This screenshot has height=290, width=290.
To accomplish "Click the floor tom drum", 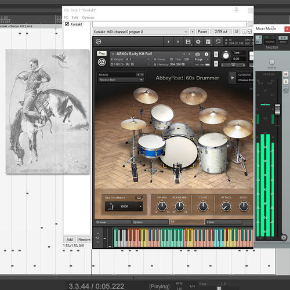I will pyautogui.click(x=213, y=152).
